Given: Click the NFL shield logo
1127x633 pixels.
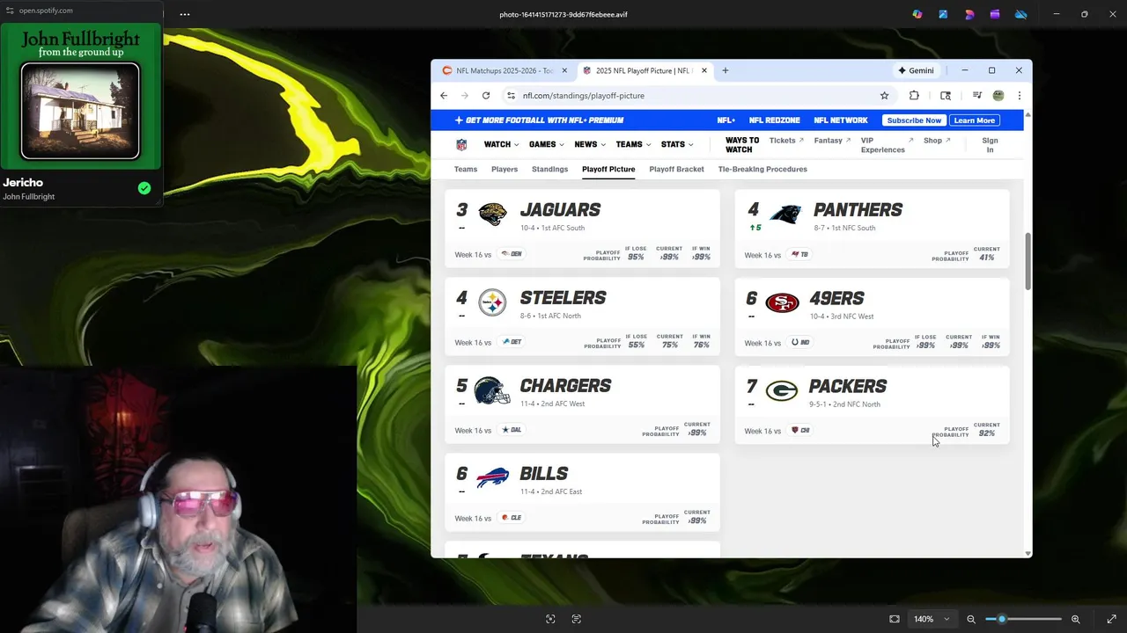Looking at the screenshot, I should (461, 144).
